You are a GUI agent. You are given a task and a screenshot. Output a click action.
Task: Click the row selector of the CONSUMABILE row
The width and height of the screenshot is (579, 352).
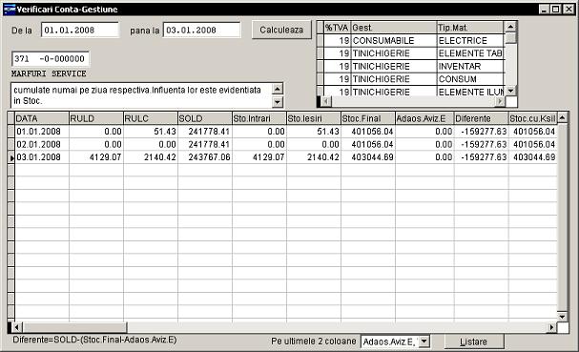click(x=320, y=41)
